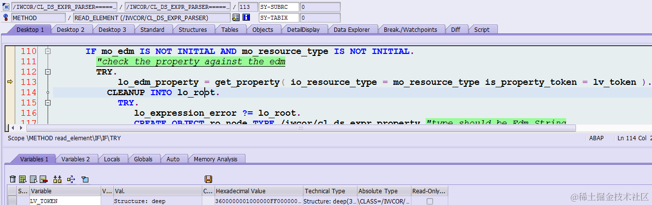This screenshot has height=205, width=652.
Task: Click the Scope \METHOD read_element status text
Action: 64,138
